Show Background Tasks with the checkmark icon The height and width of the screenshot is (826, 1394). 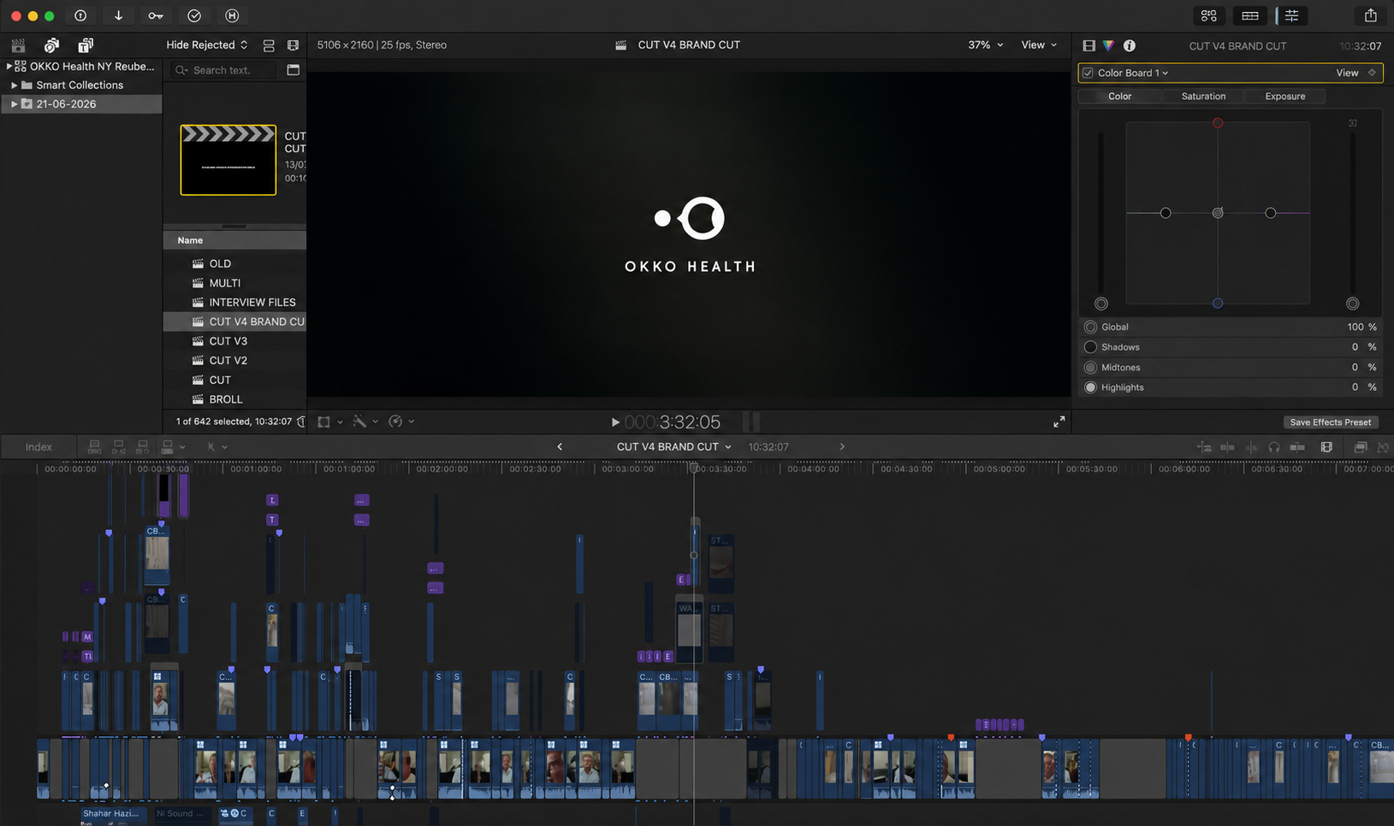(x=194, y=15)
